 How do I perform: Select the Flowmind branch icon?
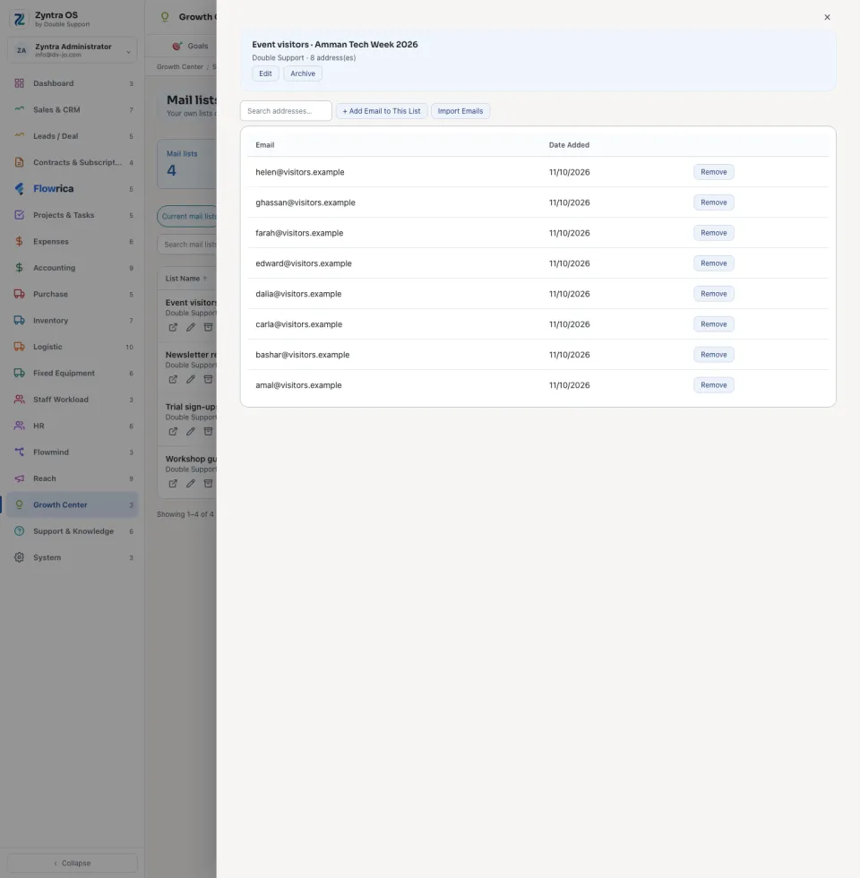pos(19,452)
